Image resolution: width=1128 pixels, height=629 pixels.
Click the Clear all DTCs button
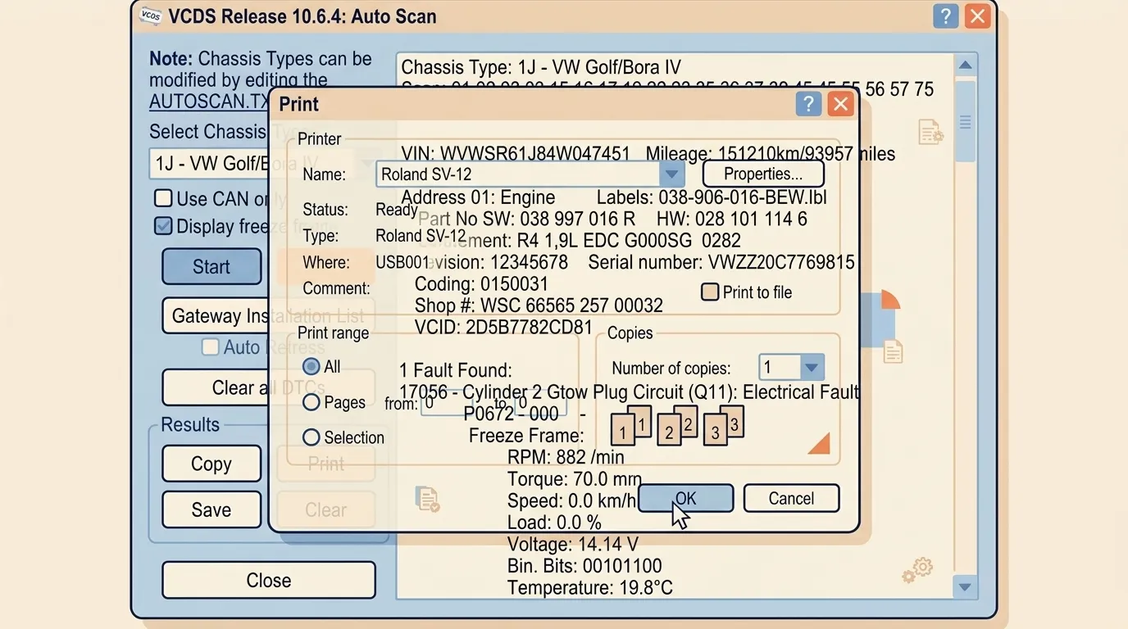tap(268, 387)
